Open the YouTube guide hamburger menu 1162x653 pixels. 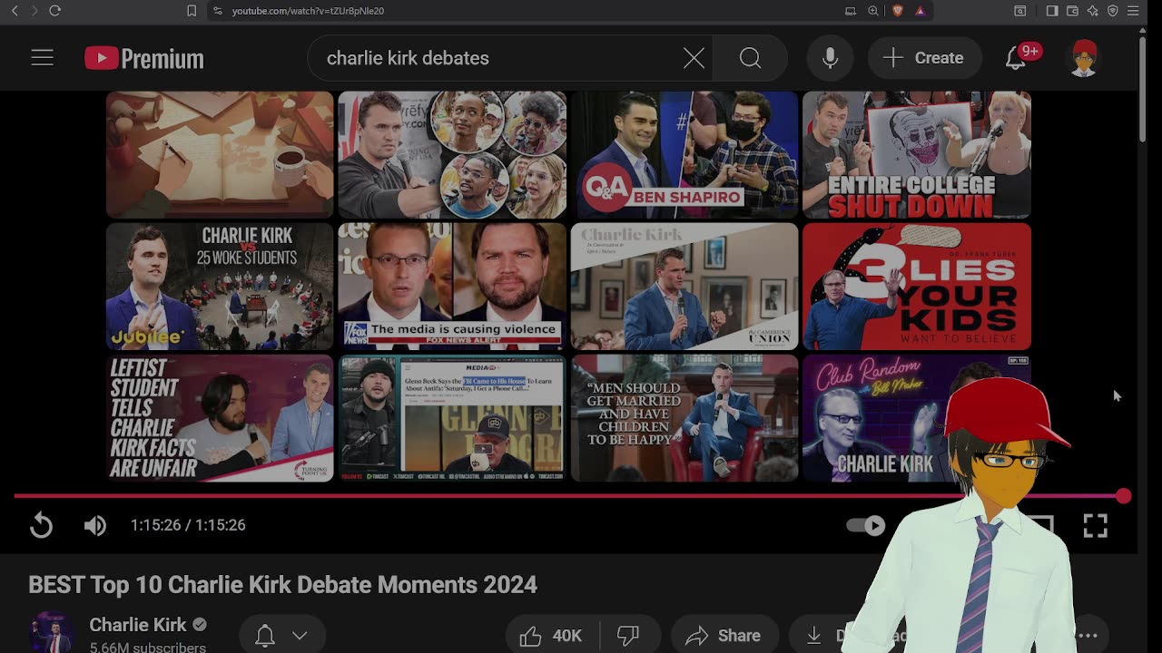tap(42, 58)
